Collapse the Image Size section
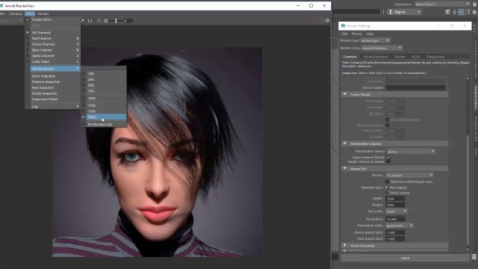This screenshot has width=478, height=269. point(345,169)
